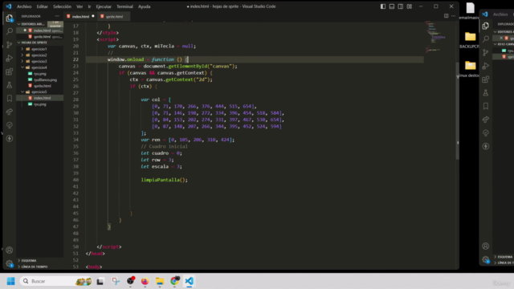514x289 pixels.
Task: Open the Explorer view in the activity bar
Action: [9, 18]
